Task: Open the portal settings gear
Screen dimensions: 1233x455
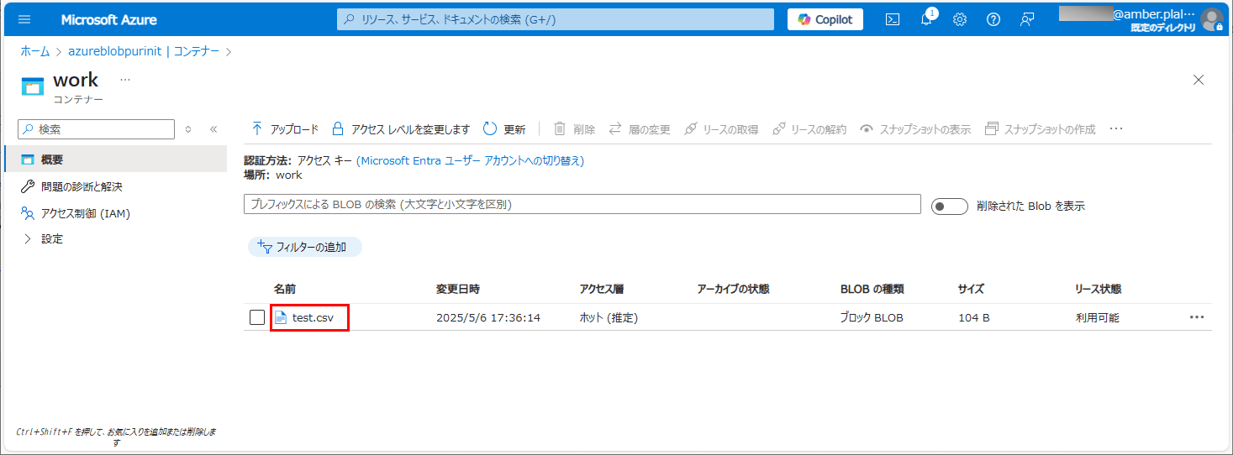Action: click(x=960, y=19)
